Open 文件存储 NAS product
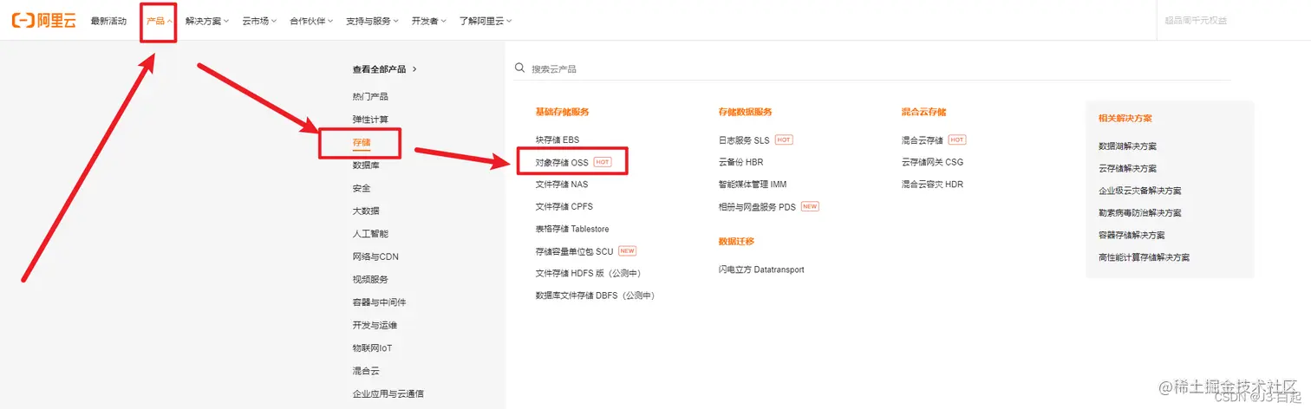 [x=562, y=185]
